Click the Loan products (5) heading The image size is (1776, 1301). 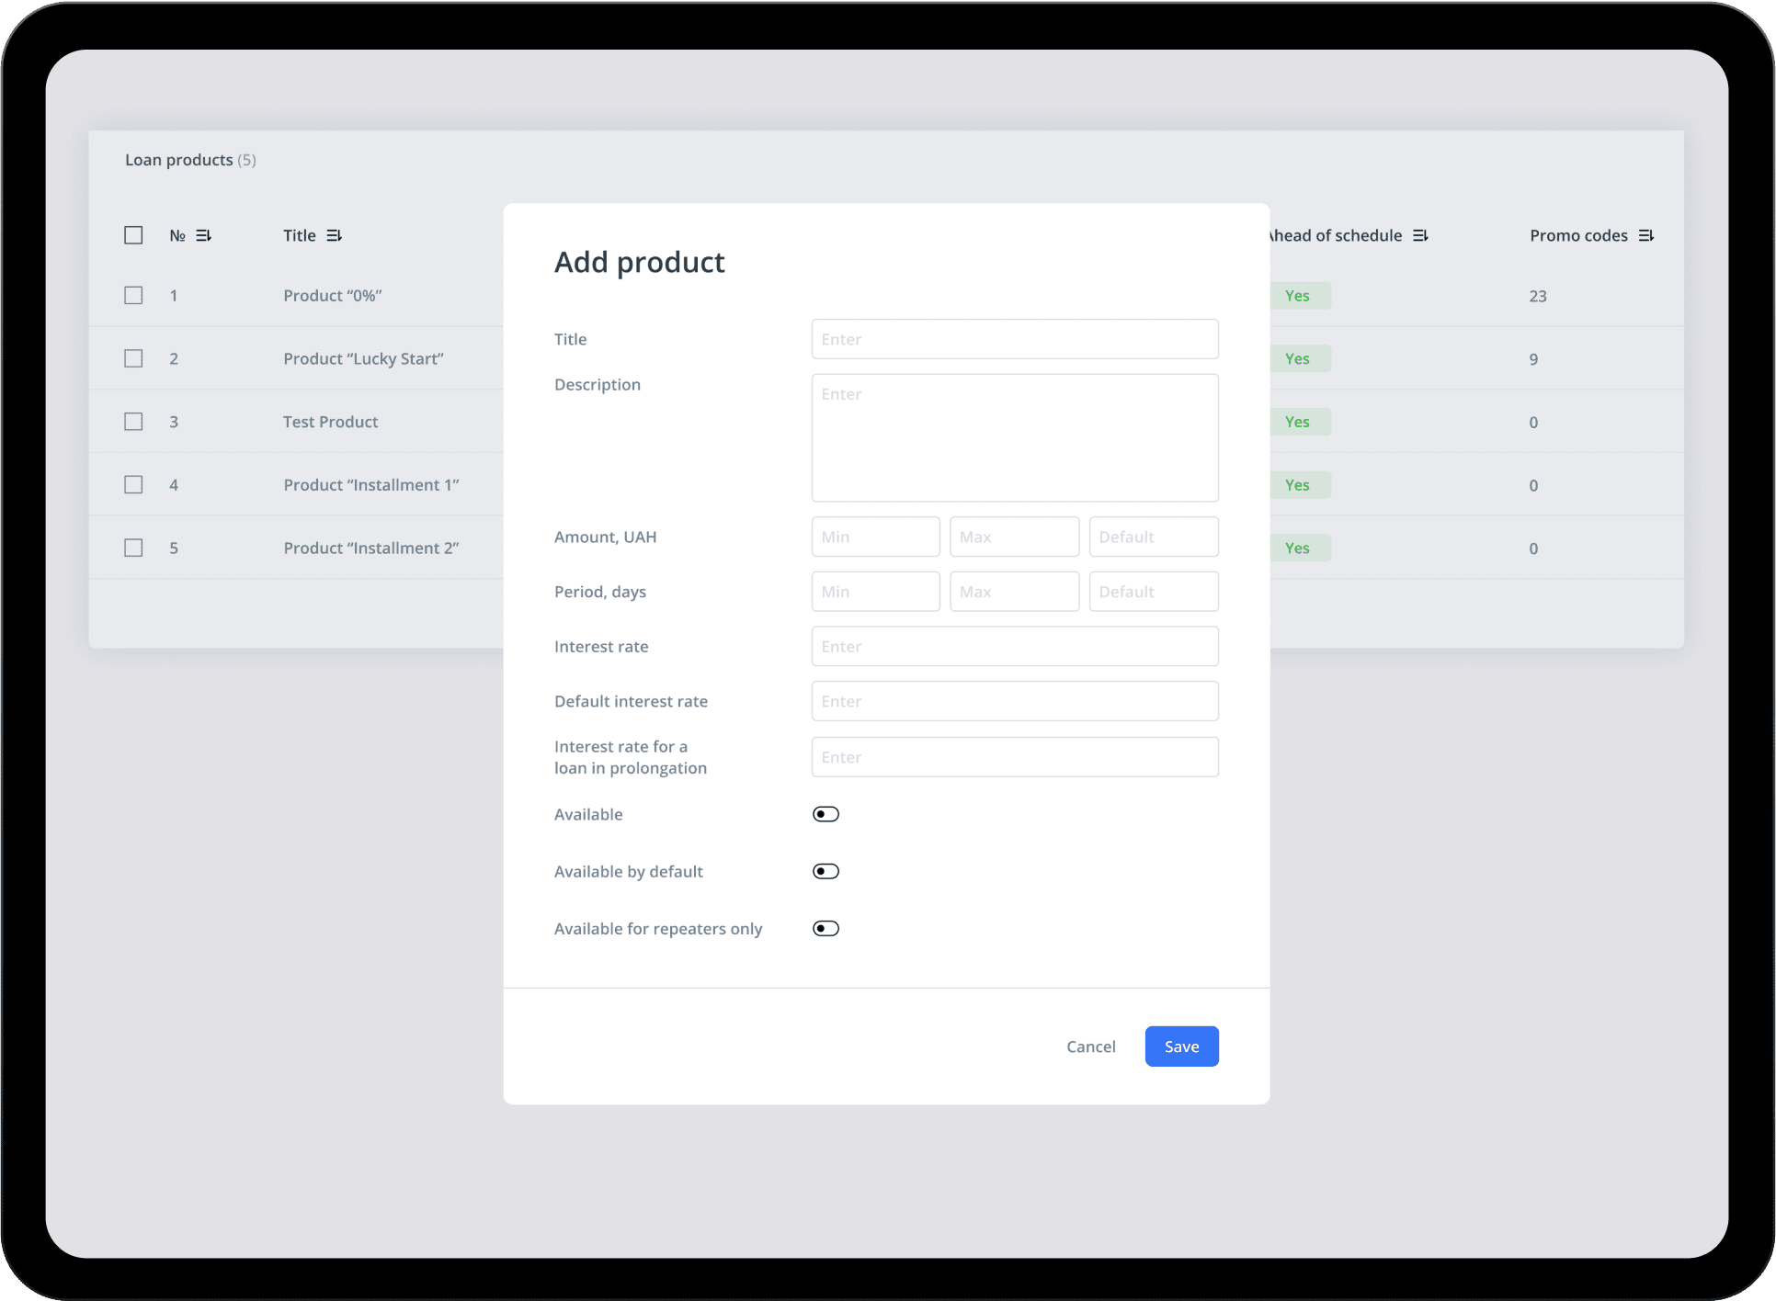pyautogui.click(x=190, y=160)
